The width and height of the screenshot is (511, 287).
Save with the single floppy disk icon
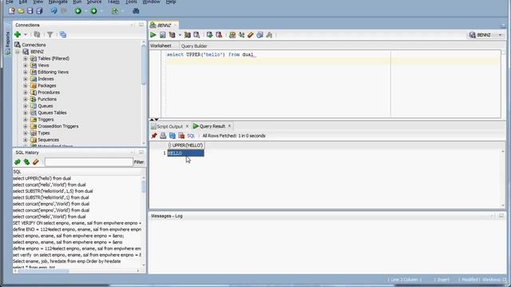30,10
